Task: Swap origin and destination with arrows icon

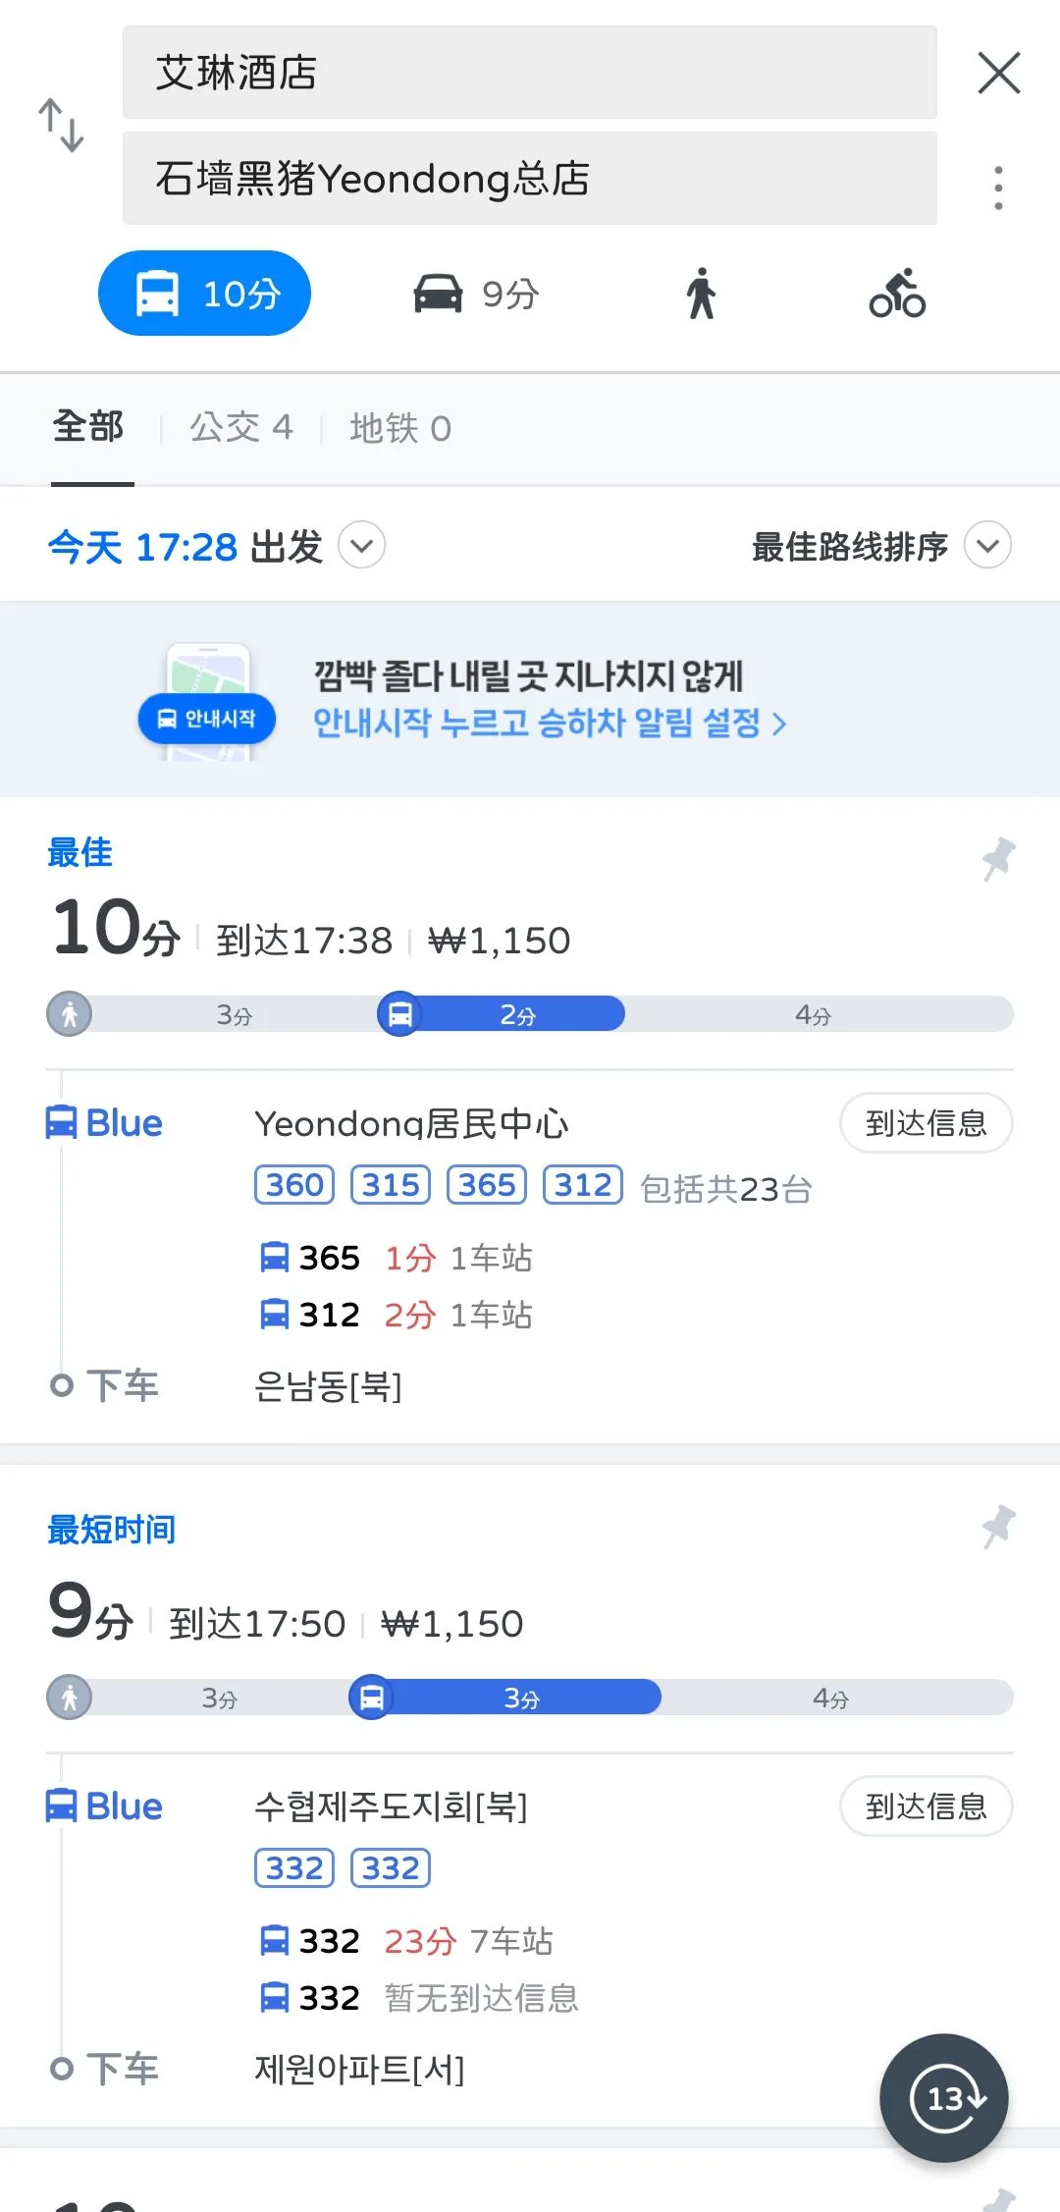Action: pos(61,126)
